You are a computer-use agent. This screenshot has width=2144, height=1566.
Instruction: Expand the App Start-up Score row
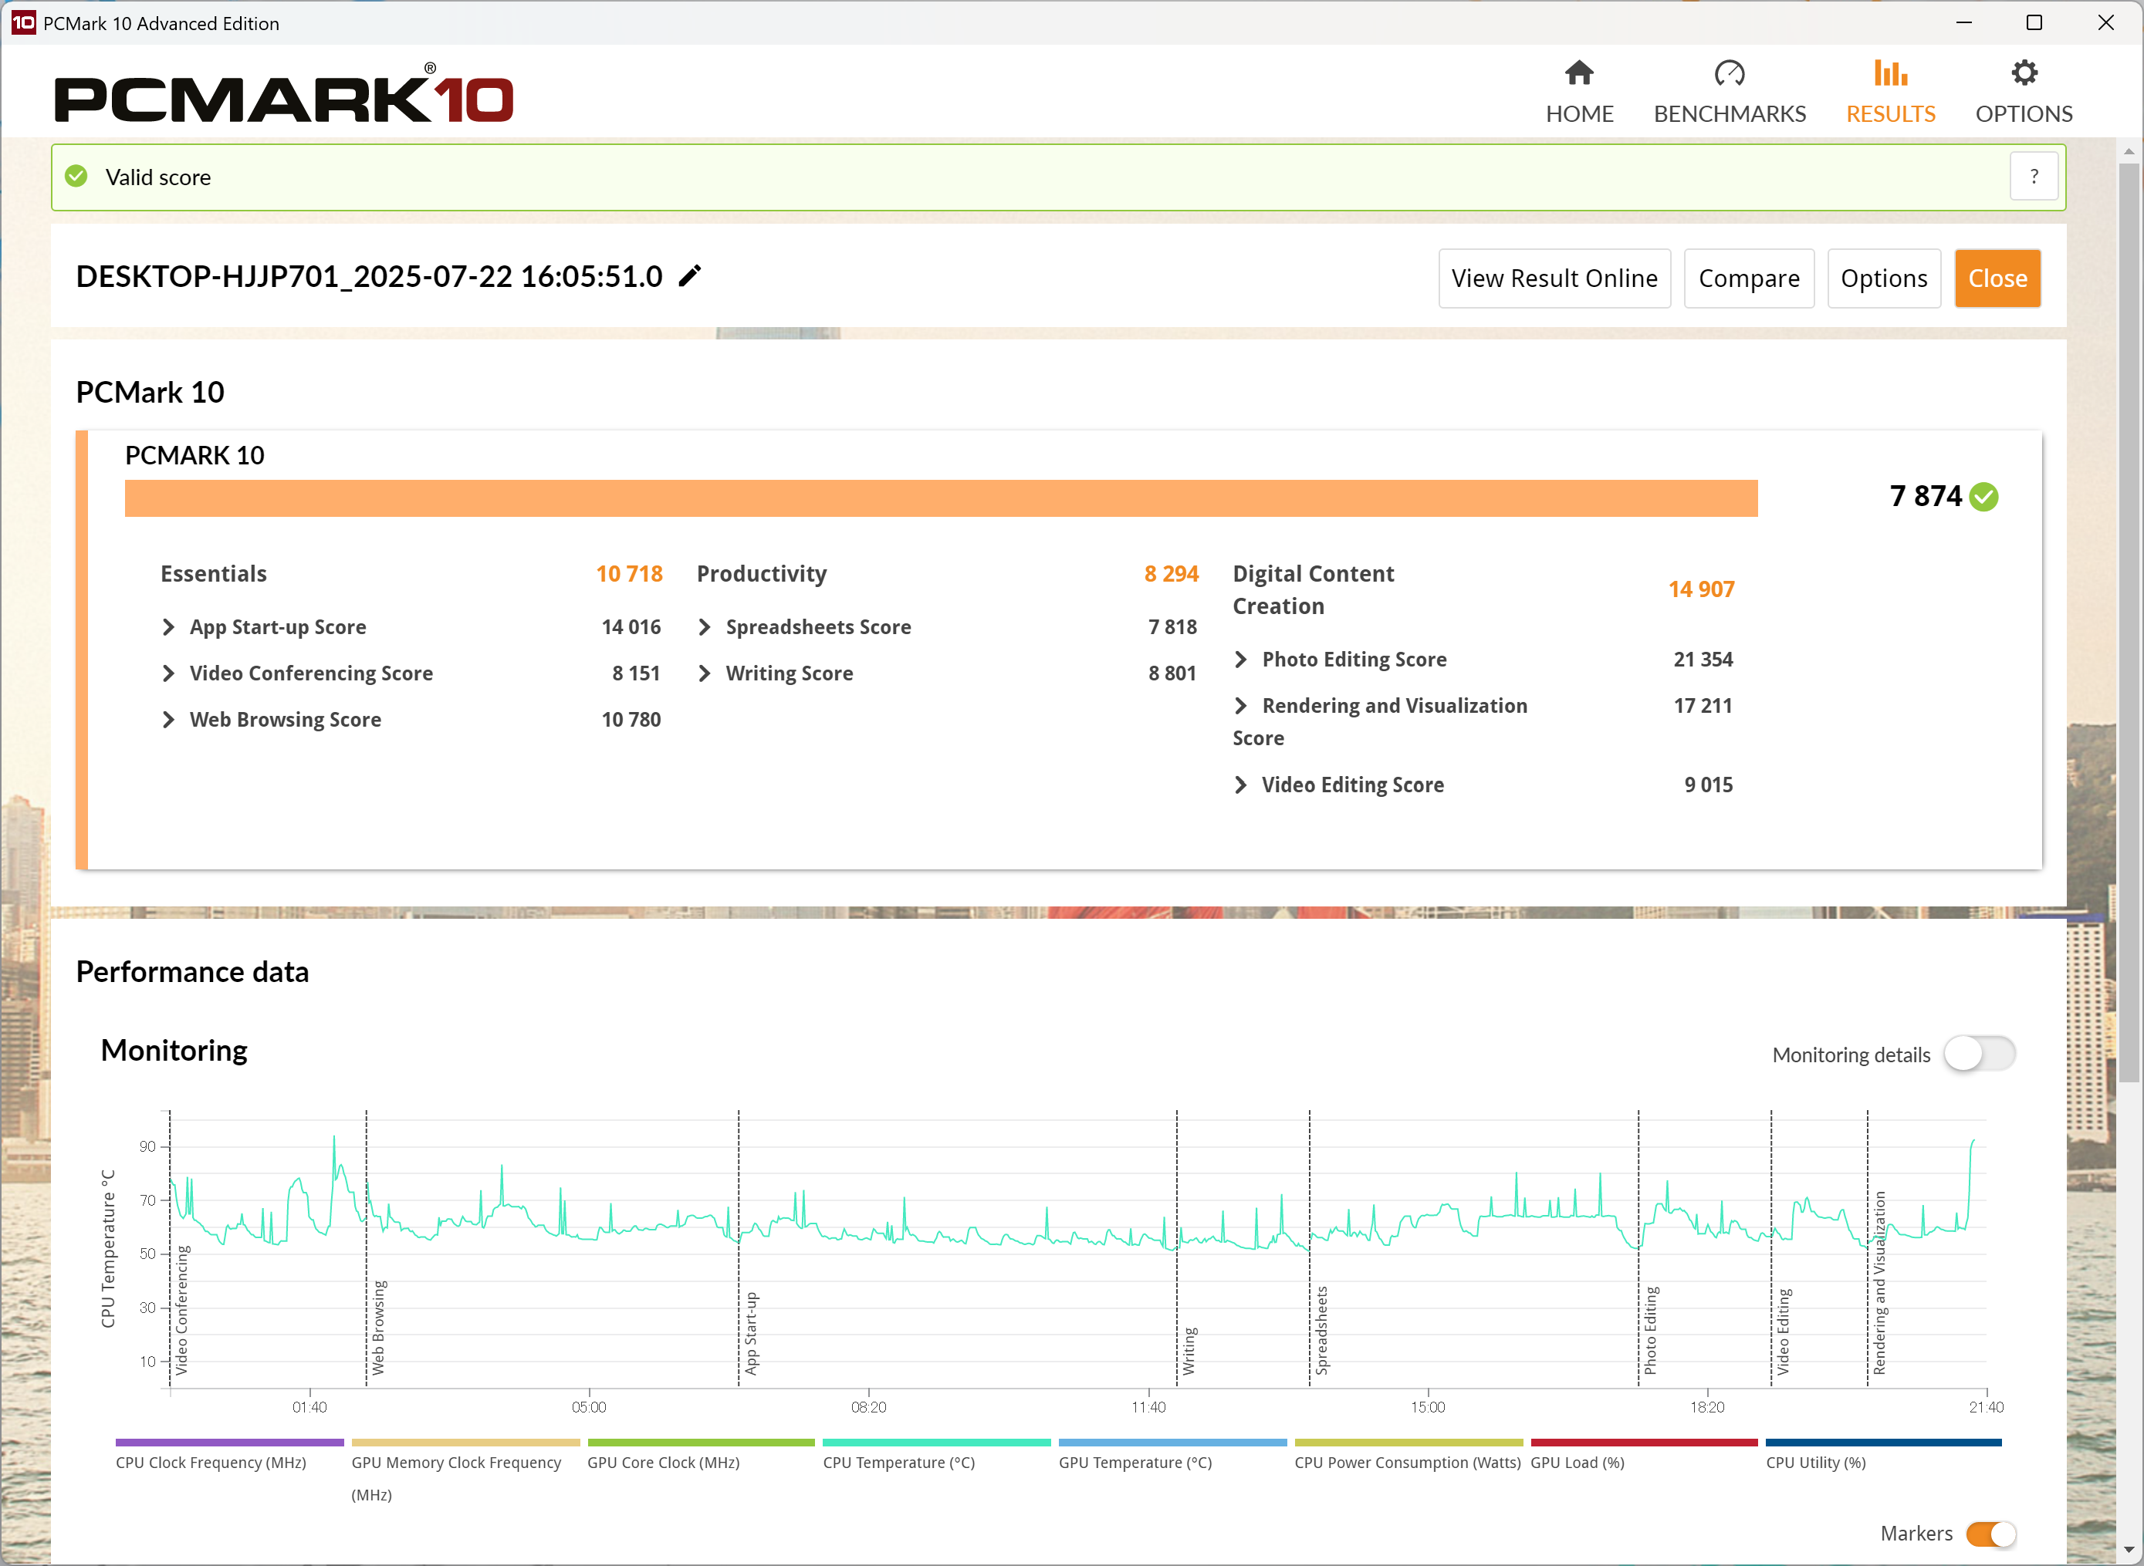(x=169, y=626)
